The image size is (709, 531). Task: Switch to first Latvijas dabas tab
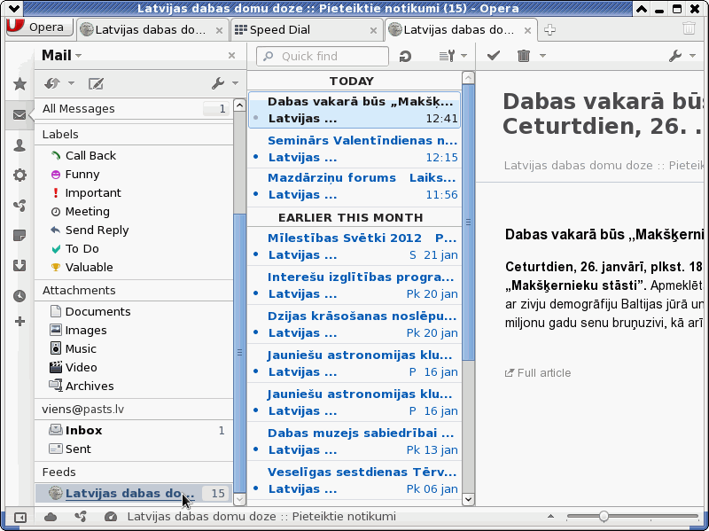point(152,30)
